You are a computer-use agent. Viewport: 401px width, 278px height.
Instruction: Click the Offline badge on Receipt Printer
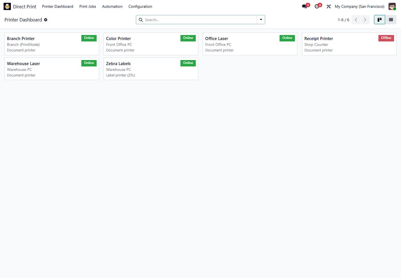386,38
